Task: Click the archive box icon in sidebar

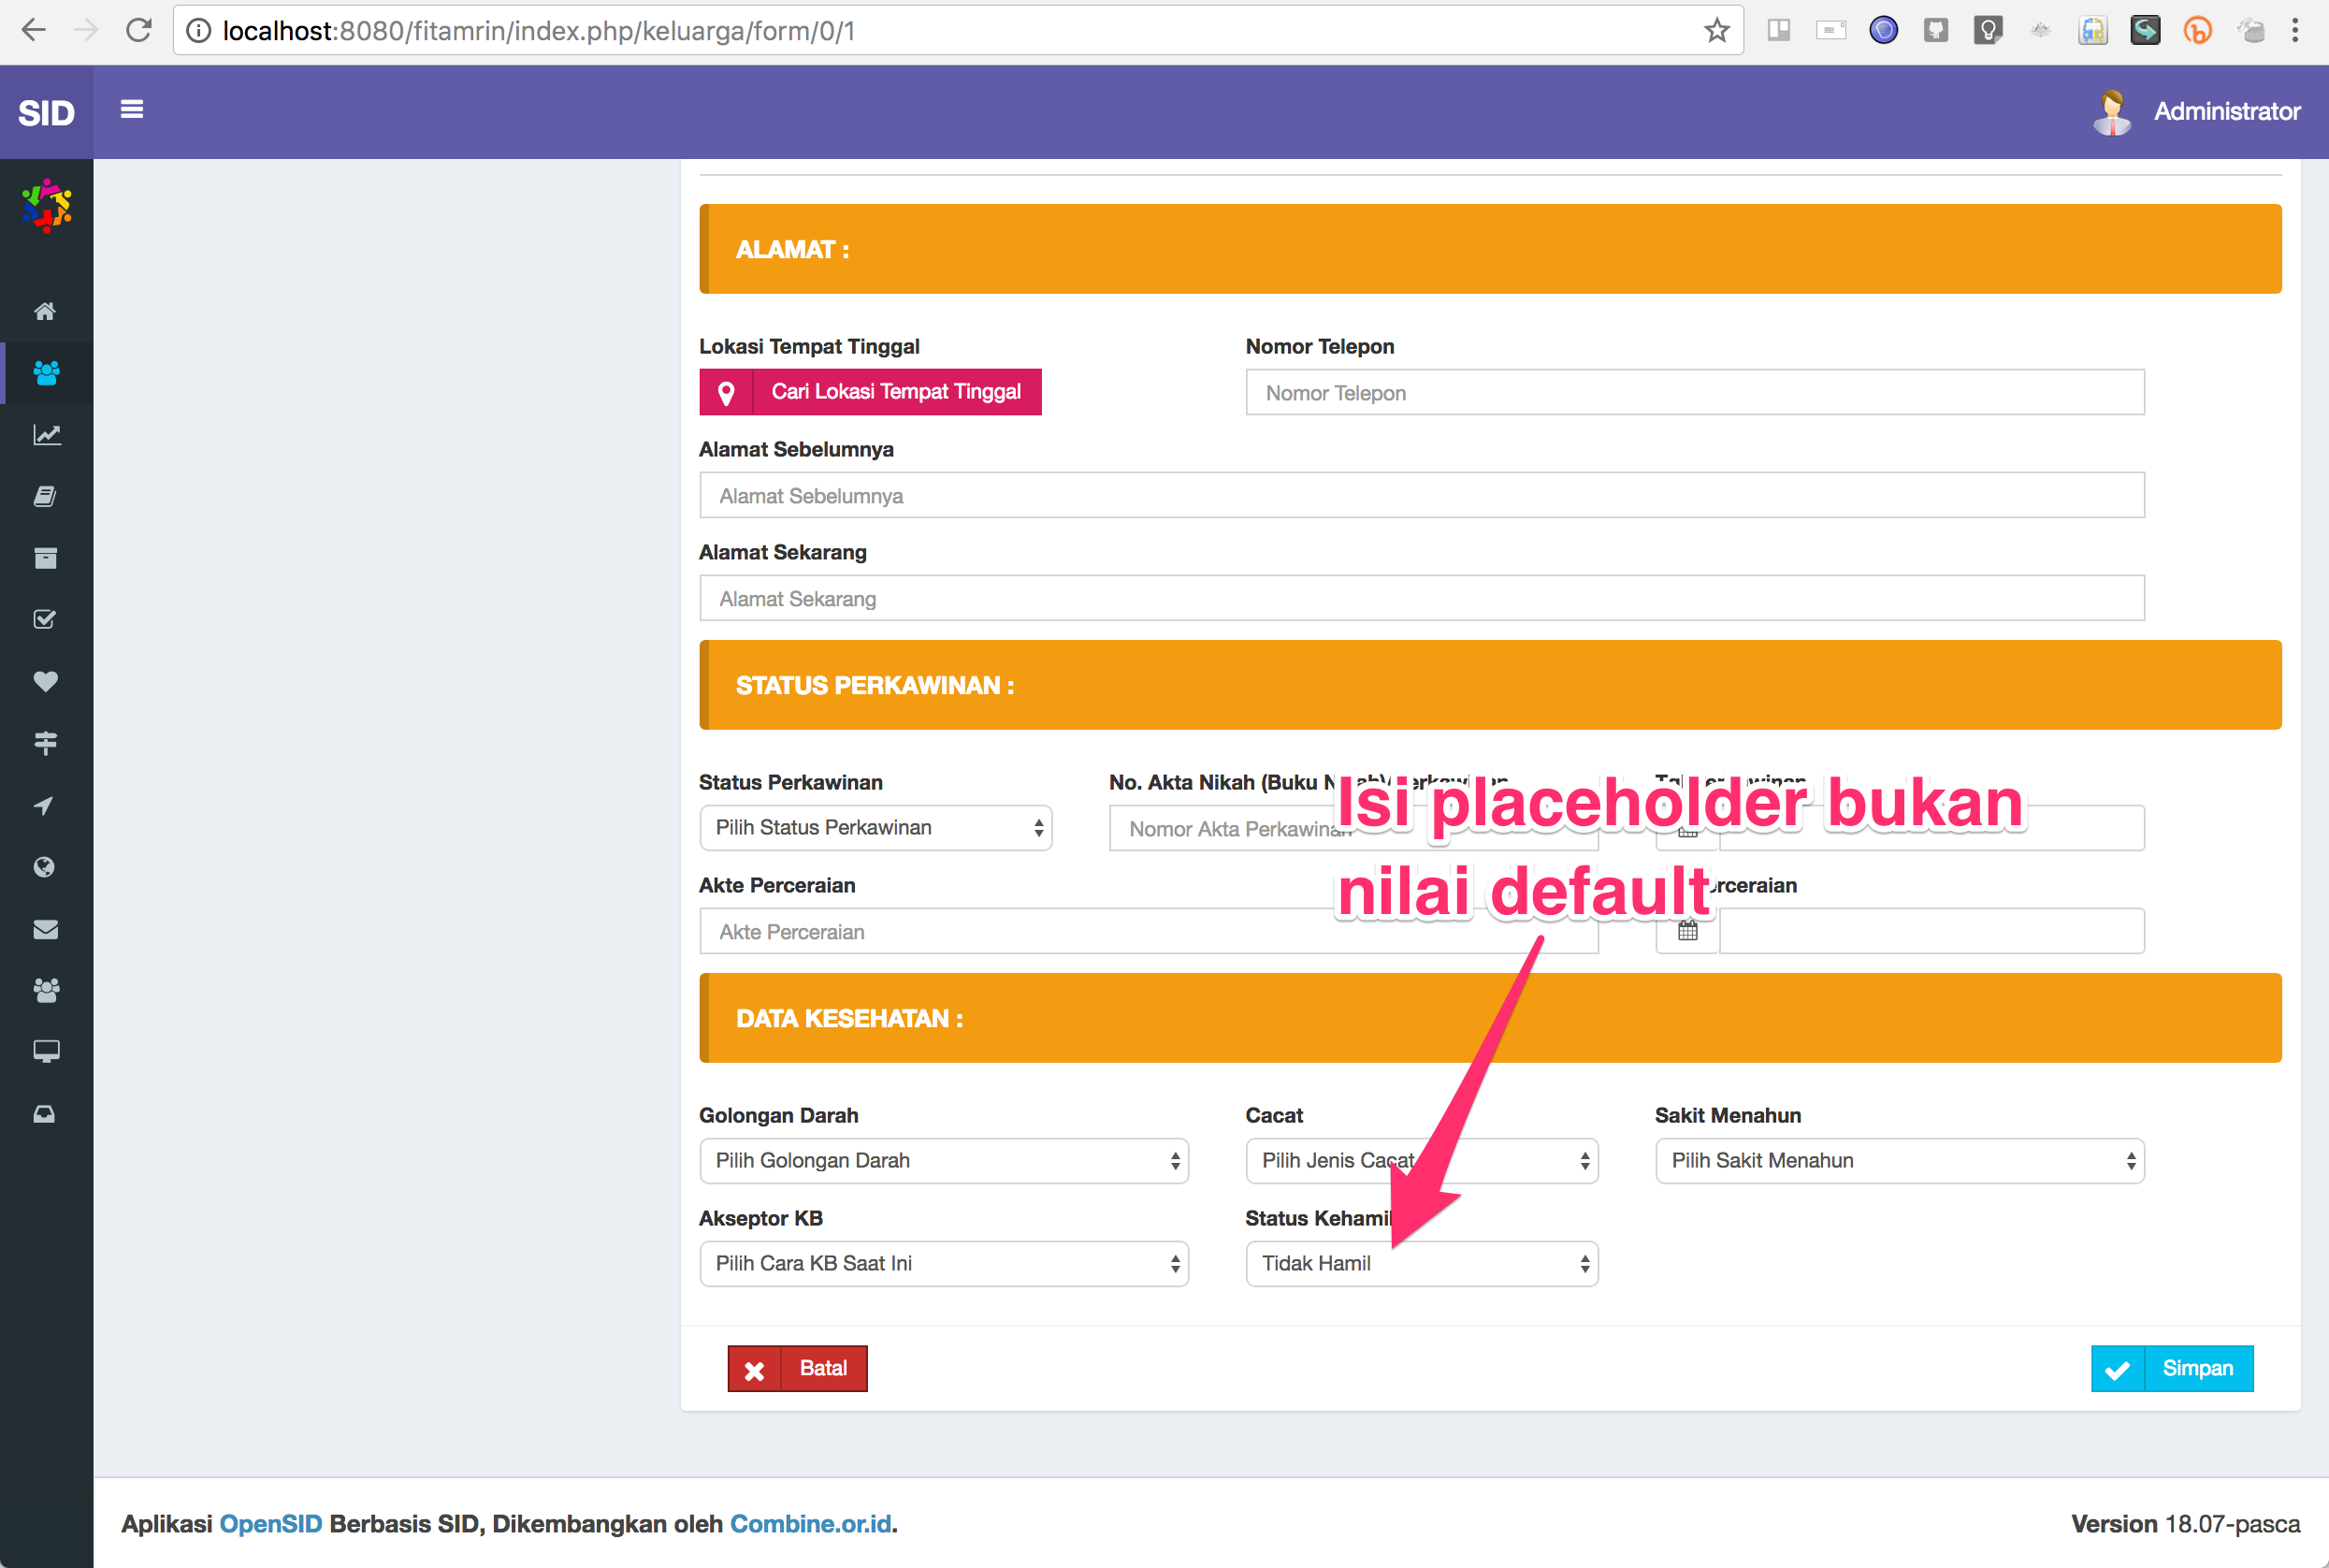Action: coord(45,558)
